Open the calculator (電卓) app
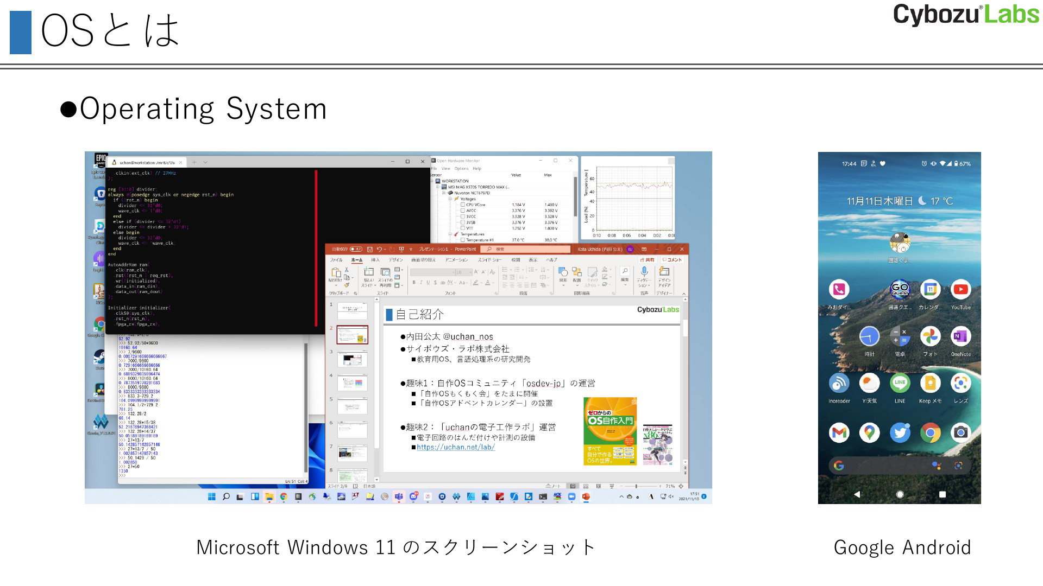Viewport: 1043px width, 586px height. coord(900,336)
